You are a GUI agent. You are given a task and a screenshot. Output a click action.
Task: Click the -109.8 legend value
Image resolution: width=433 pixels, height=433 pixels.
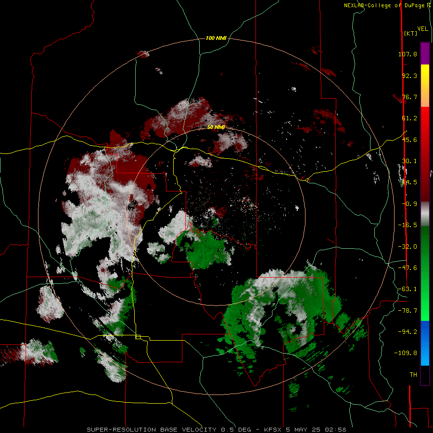[406, 353]
